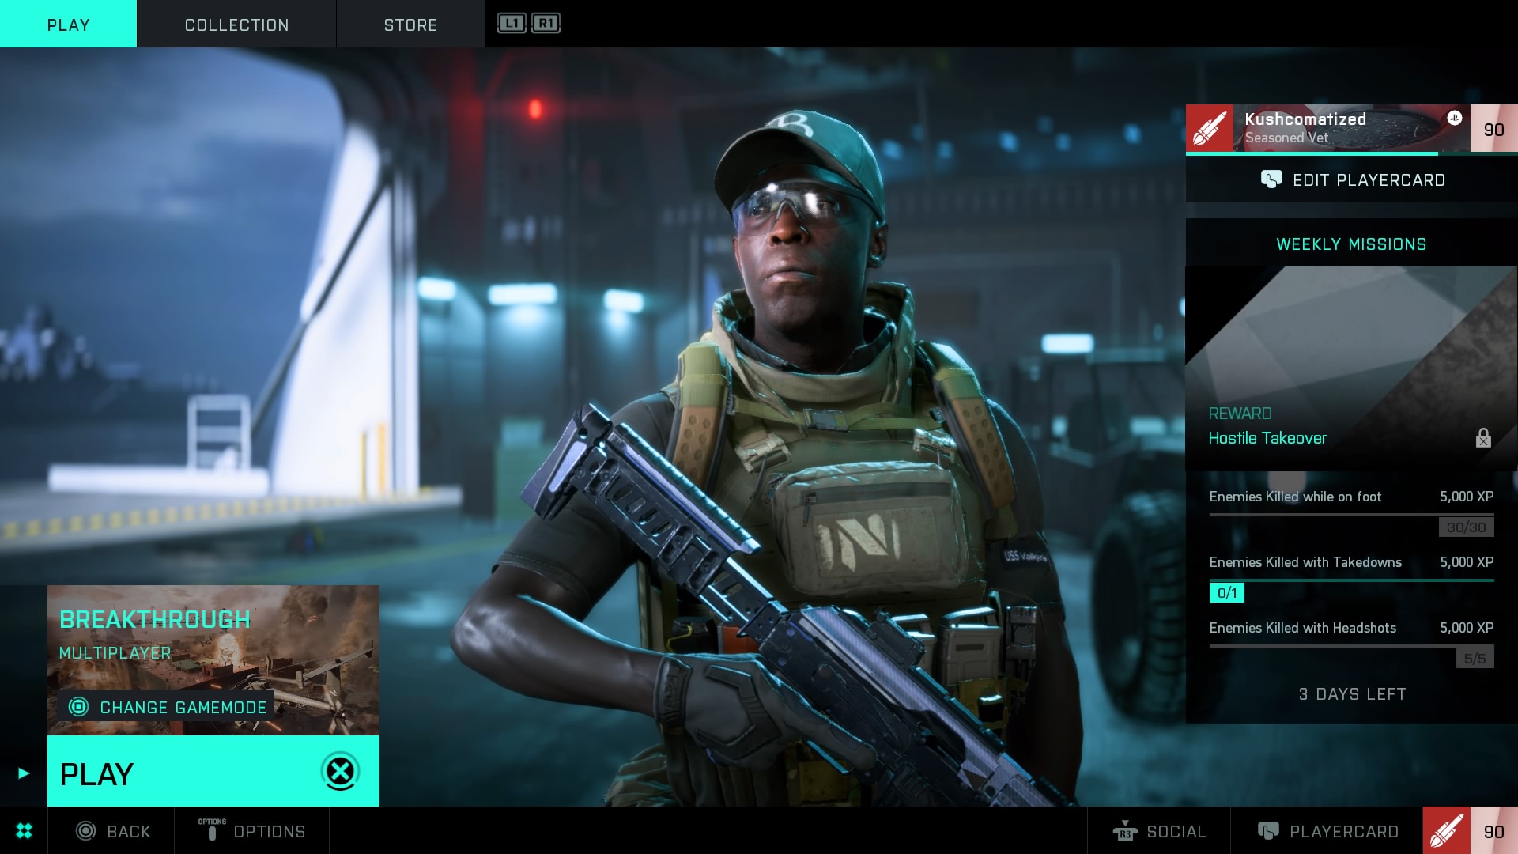1518x854 pixels.
Task: Click the 5,000 XP value for Headshots
Action: pyautogui.click(x=1467, y=628)
